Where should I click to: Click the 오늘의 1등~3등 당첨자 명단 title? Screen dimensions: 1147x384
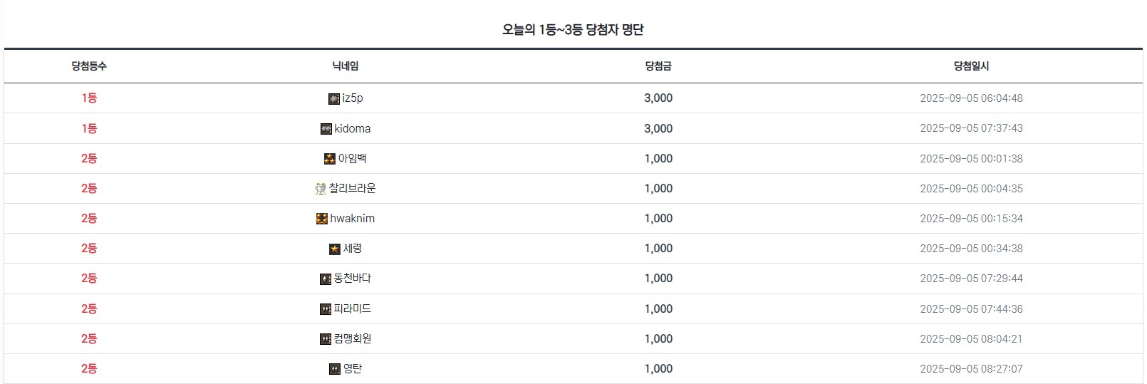coord(573,30)
